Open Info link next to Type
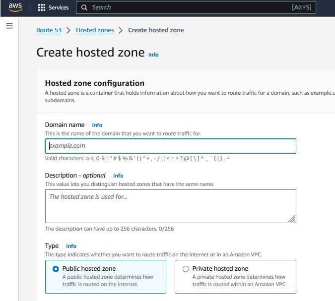The height and width of the screenshot is (301, 335). click(x=71, y=246)
